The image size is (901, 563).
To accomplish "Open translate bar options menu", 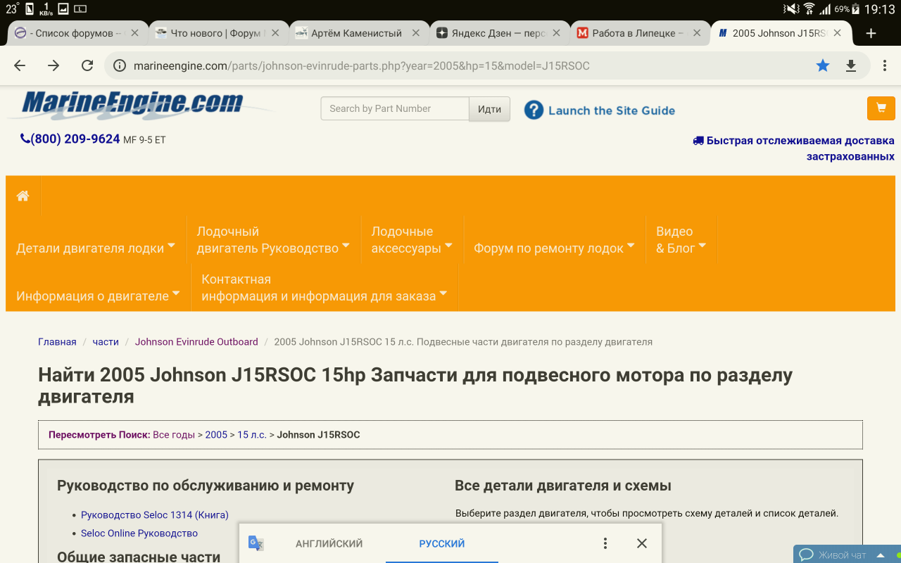I will (605, 543).
